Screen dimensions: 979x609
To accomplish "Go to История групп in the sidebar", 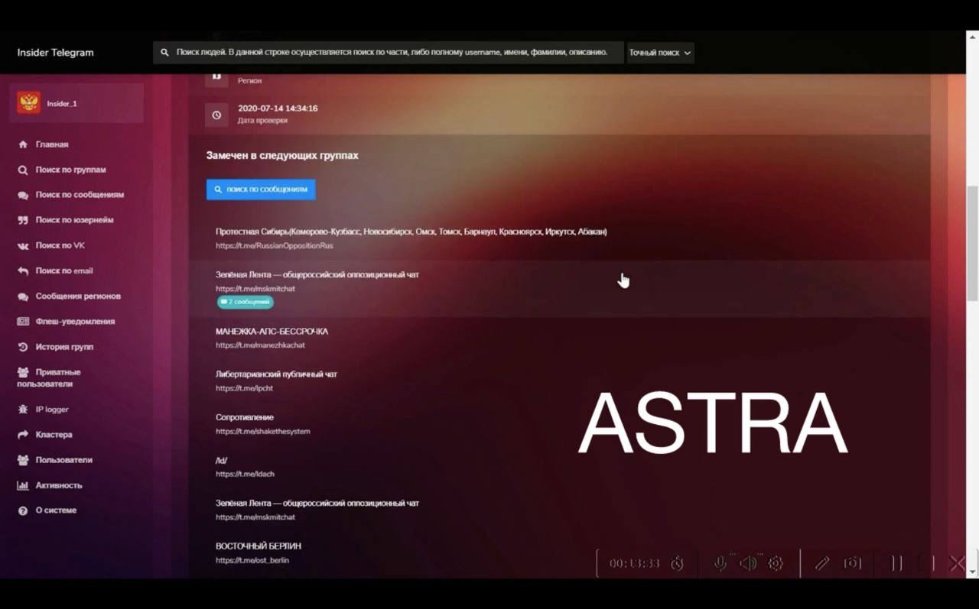I will (x=64, y=346).
